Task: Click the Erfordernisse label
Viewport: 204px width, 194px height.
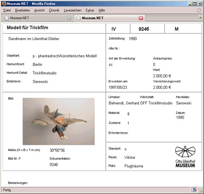Action: coord(118,133)
